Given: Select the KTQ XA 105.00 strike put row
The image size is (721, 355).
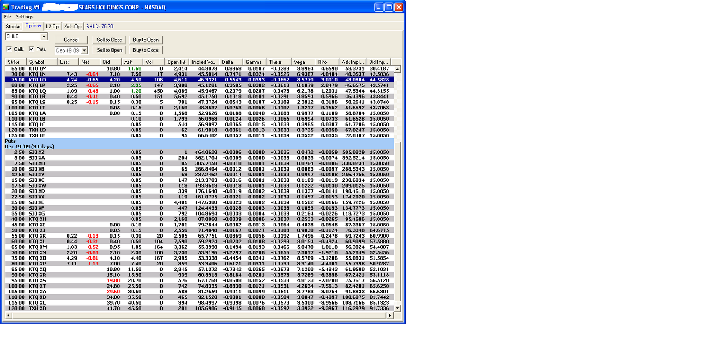Looking at the screenshot, I should point(199,292).
